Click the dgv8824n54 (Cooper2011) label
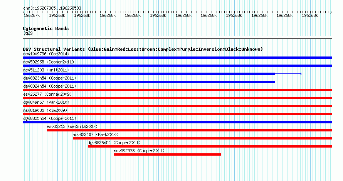This screenshot has width=343, height=181. tap(50, 86)
